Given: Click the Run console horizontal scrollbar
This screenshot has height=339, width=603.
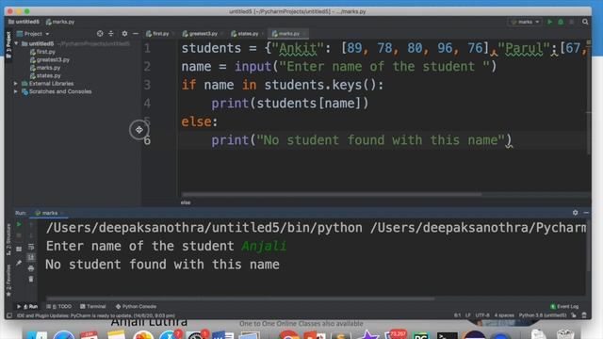Looking at the screenshot, I should (240, 299).
